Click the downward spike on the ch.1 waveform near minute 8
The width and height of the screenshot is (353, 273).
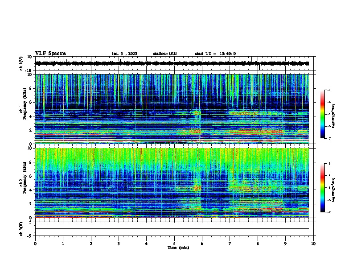pos(259,67)
